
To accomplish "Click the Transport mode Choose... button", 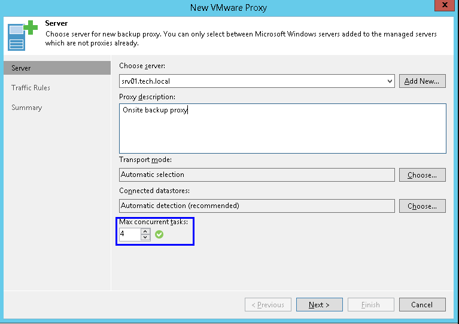I will coord(422,175).
